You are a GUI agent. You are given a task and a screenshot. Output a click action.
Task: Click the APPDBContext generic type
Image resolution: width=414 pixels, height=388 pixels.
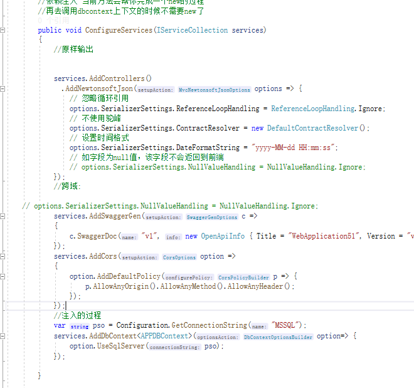coord(164,336)
